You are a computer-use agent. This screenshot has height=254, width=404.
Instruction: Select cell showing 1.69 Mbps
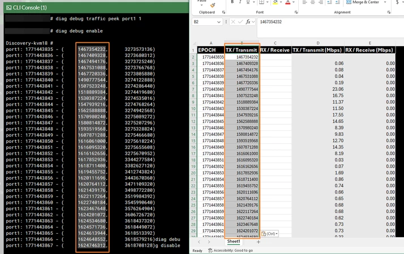click(x=318, y=173)
